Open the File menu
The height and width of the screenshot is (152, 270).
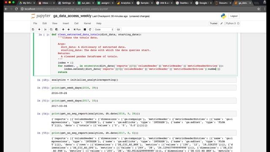coord(35,23)
